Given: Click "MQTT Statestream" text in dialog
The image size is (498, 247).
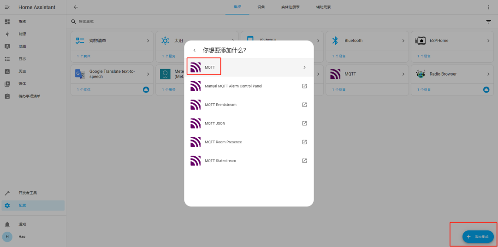Looking at the screenshot, I should [x=220, y=161].
